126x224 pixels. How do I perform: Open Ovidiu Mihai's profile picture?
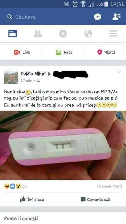coord(11,77)
